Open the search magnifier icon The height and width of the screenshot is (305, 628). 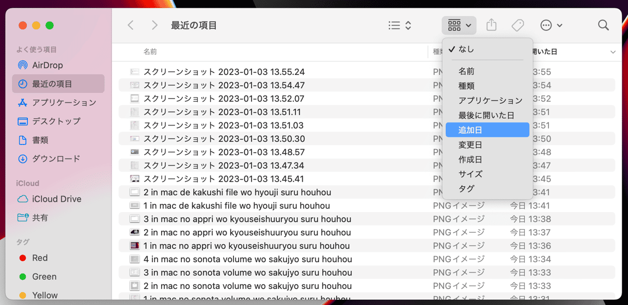click(x=603, y=25)
